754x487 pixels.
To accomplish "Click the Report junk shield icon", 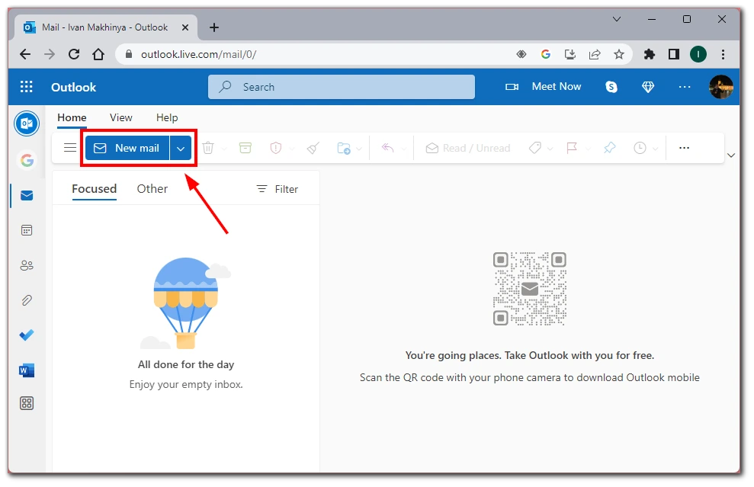I will tap(275, 148).
